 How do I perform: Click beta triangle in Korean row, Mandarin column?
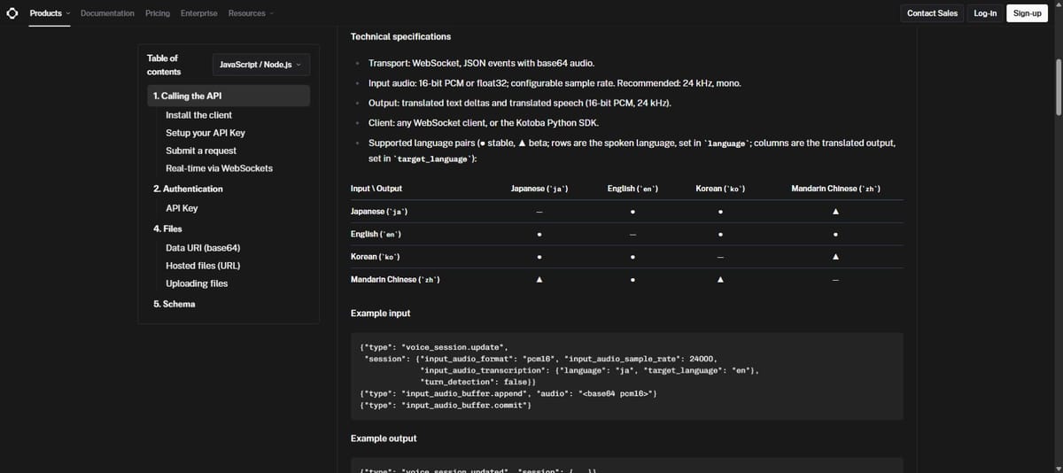pyautogui.click(x=835, y=257)
